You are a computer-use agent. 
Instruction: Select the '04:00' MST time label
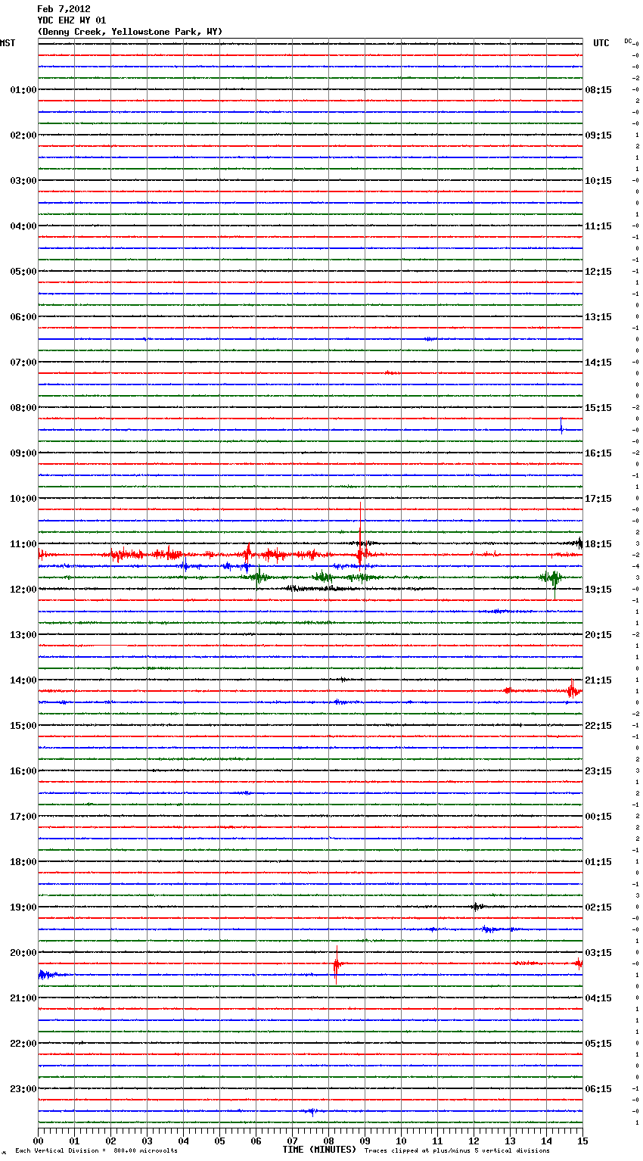tap(23, 226)
